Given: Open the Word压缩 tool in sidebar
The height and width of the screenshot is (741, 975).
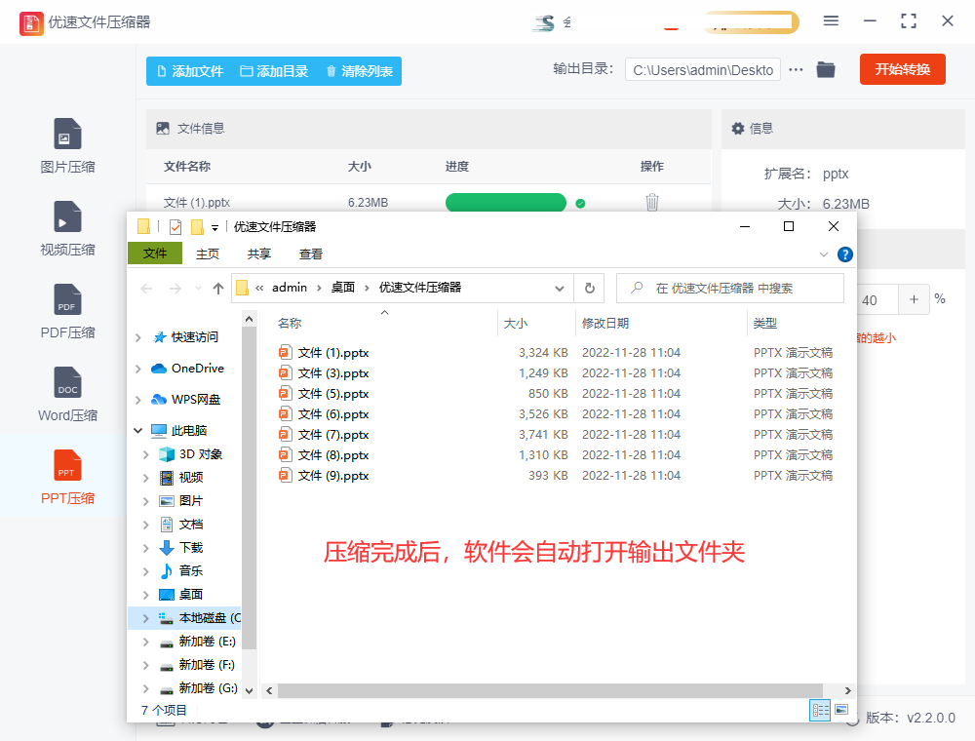Looking at the screenshot, I should tap(67, 394).
